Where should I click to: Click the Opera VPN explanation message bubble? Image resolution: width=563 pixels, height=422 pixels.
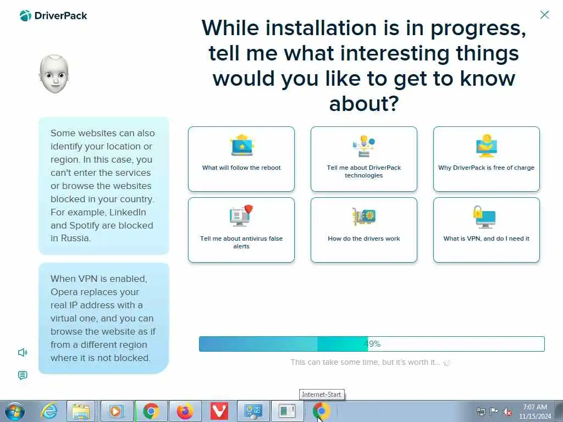tap(104, 318)
